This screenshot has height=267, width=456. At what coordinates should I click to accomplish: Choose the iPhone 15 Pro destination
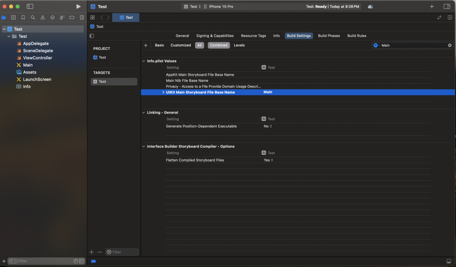218,6
